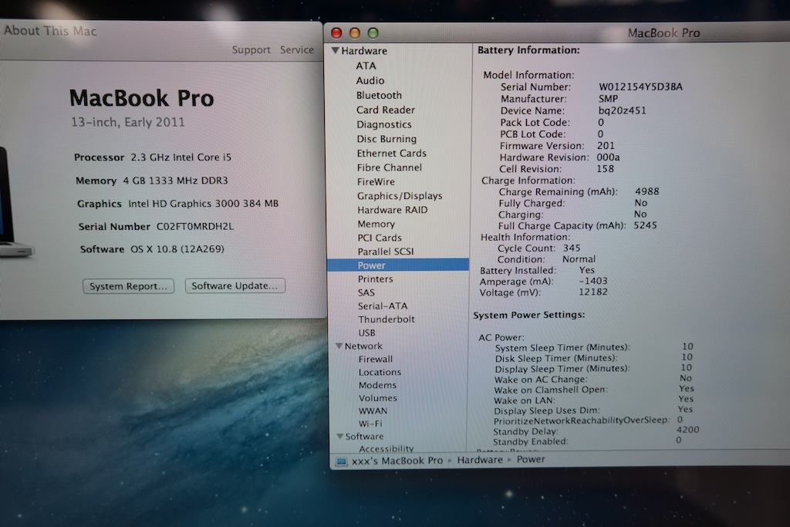790x527 pixels.
Task: Click the OS X 10.8 (12A269) text
Action: click(x=177, y=249)
